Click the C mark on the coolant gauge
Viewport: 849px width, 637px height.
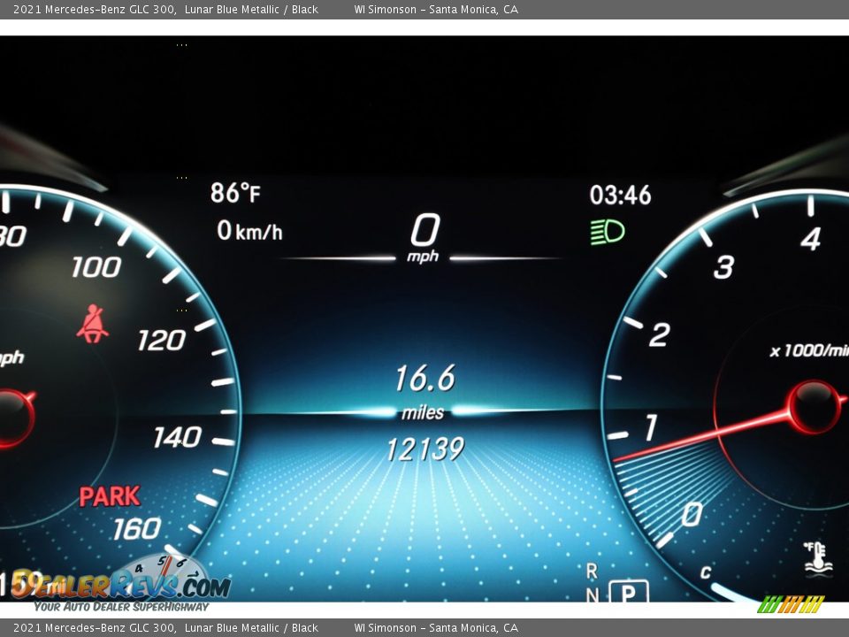[x=706, y=572]
